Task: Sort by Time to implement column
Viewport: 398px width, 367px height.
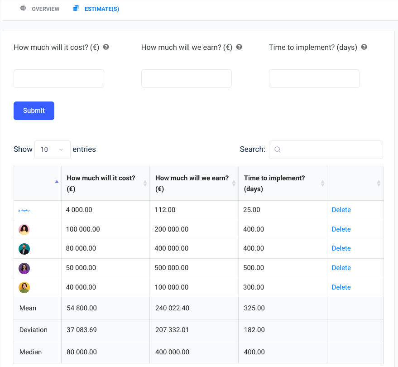Action: (283, 183)
